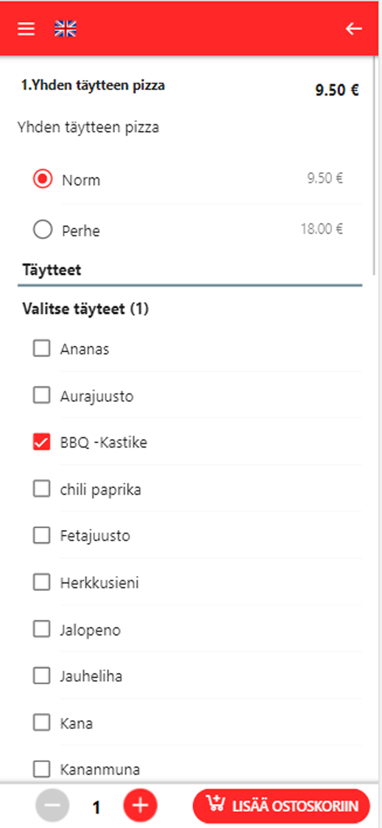Click the page scrollbar on the right

point(375,166)
